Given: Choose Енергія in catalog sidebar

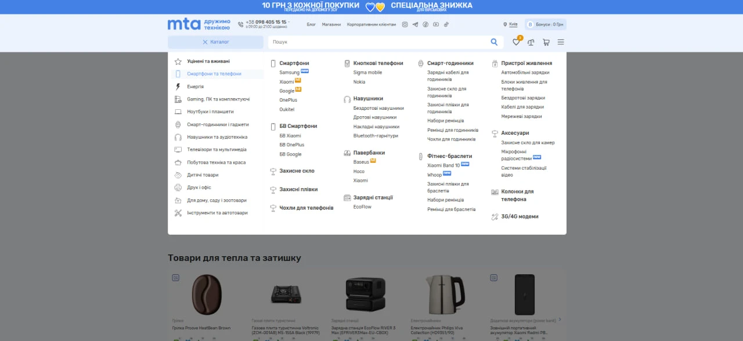Looking at the screenshot, I should click(x=195, y=87).
